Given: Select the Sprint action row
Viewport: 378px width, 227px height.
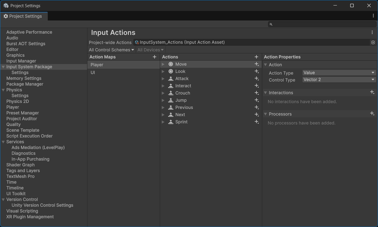Looking at the screenshot, I should (x=211, y=122).
